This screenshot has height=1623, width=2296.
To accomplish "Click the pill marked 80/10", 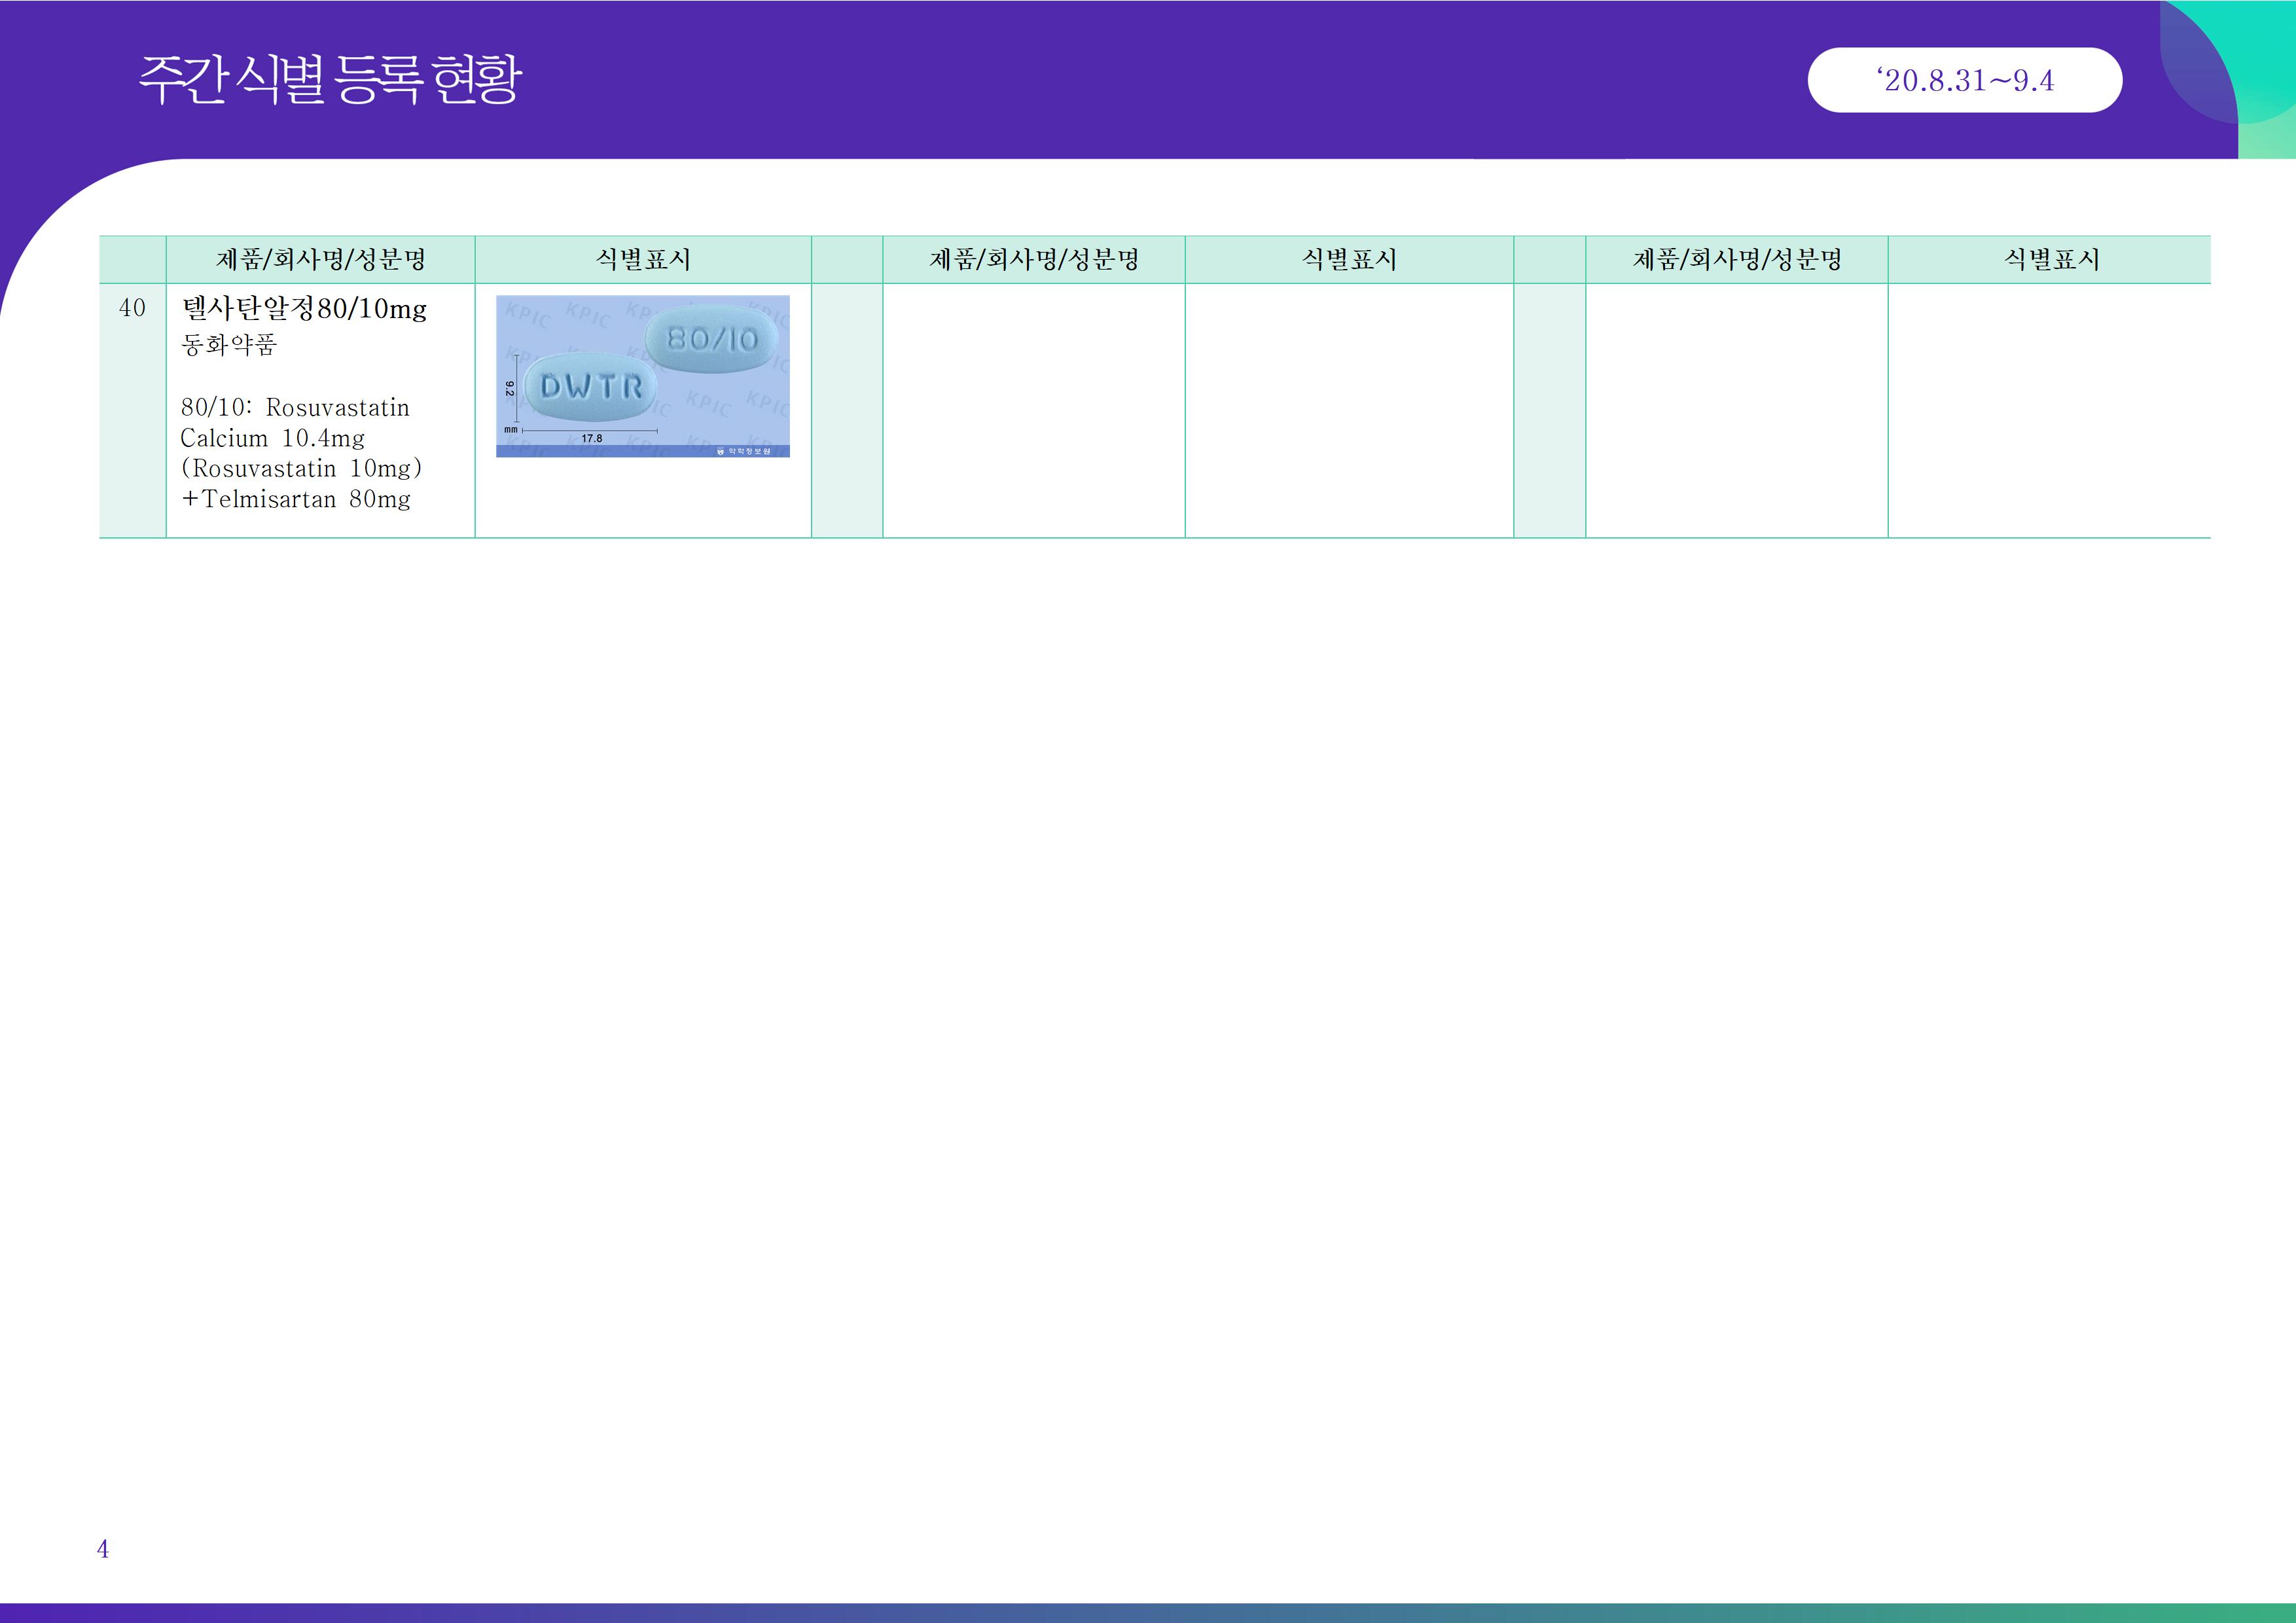I will (x=712, y=339).
